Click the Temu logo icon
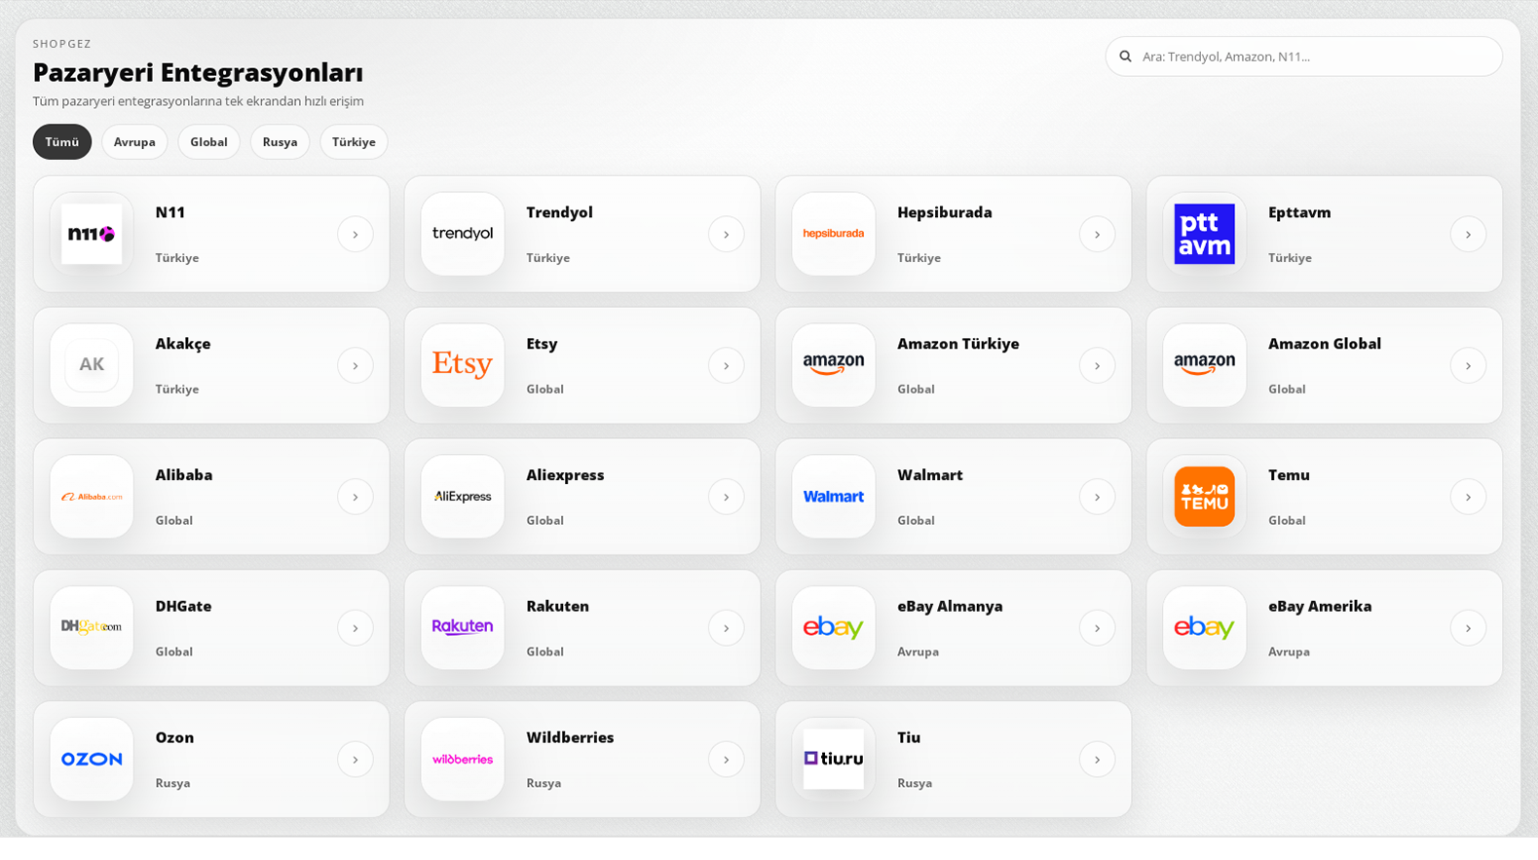This screenshot has width=1538, height=860. click(1205, 497)
